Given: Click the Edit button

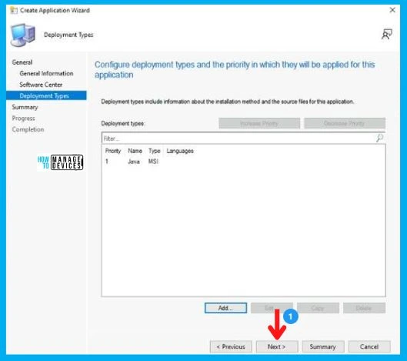Looking at the screenshot, I should [x=272, y=308].
